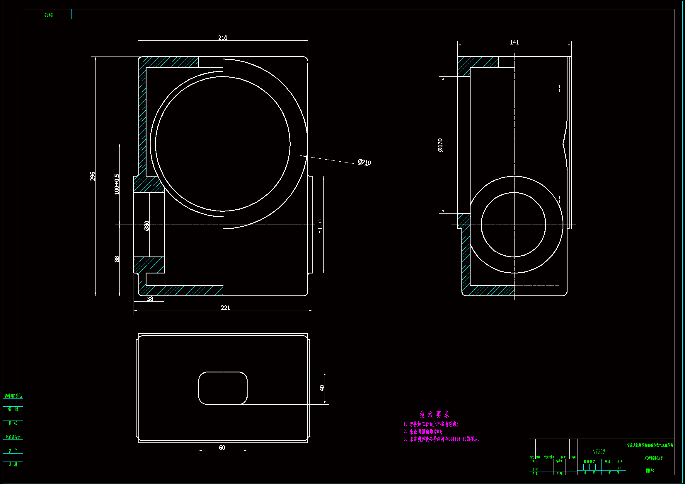685x484 pixels.
Task: Select the 296 overall height dimension text
Action: coord(93,176)
